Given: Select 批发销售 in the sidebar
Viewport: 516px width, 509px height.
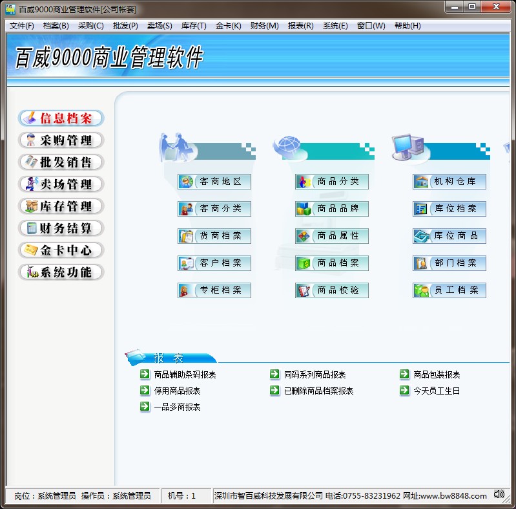Looking at the screenshot, I should coord(61,162).
